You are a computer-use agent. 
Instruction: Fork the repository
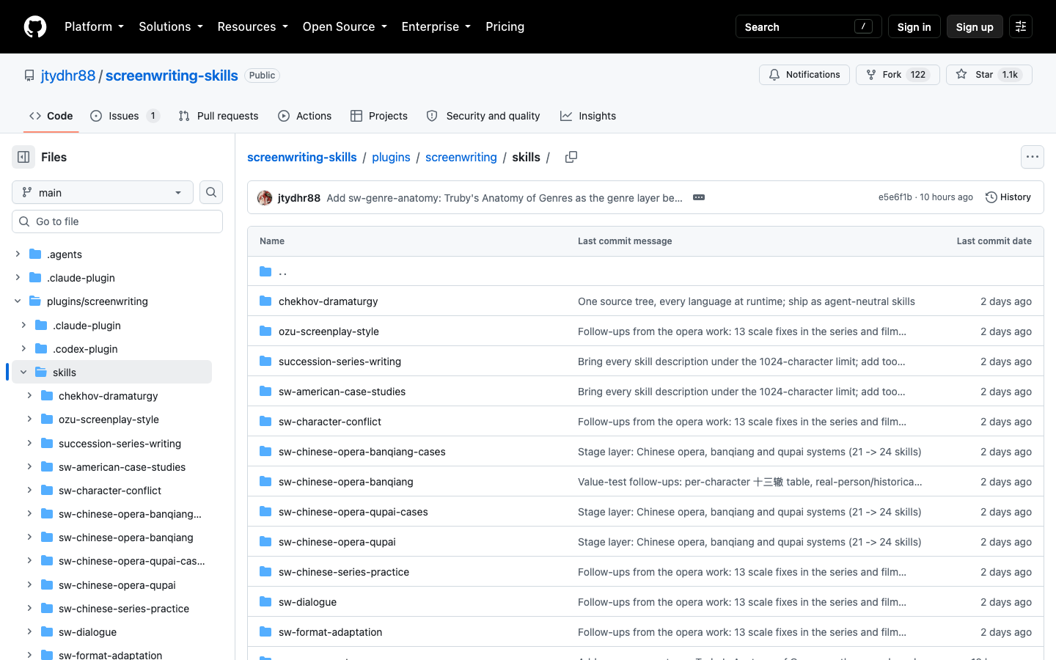(898, 75)
